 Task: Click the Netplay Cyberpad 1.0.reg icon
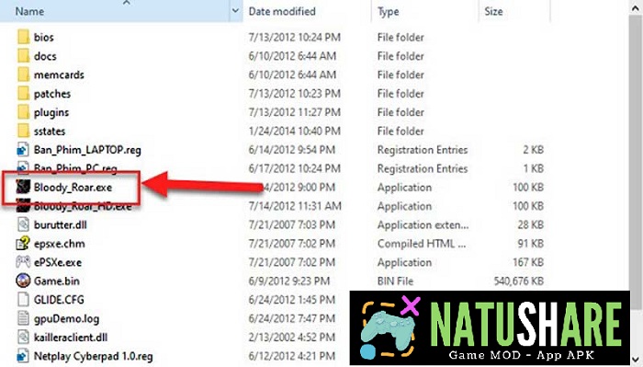23,356
